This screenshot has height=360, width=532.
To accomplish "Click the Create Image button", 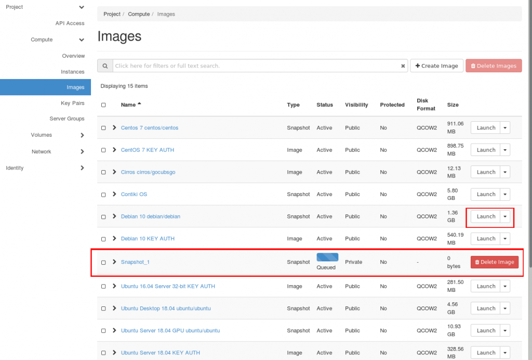I will 436,66.
